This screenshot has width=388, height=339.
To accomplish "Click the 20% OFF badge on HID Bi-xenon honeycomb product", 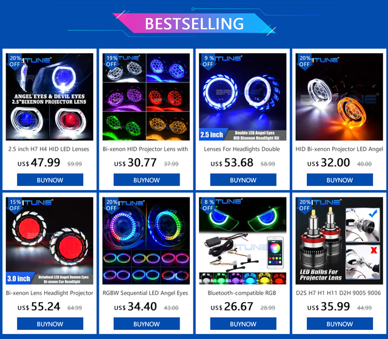I will [x=304, y=61].
